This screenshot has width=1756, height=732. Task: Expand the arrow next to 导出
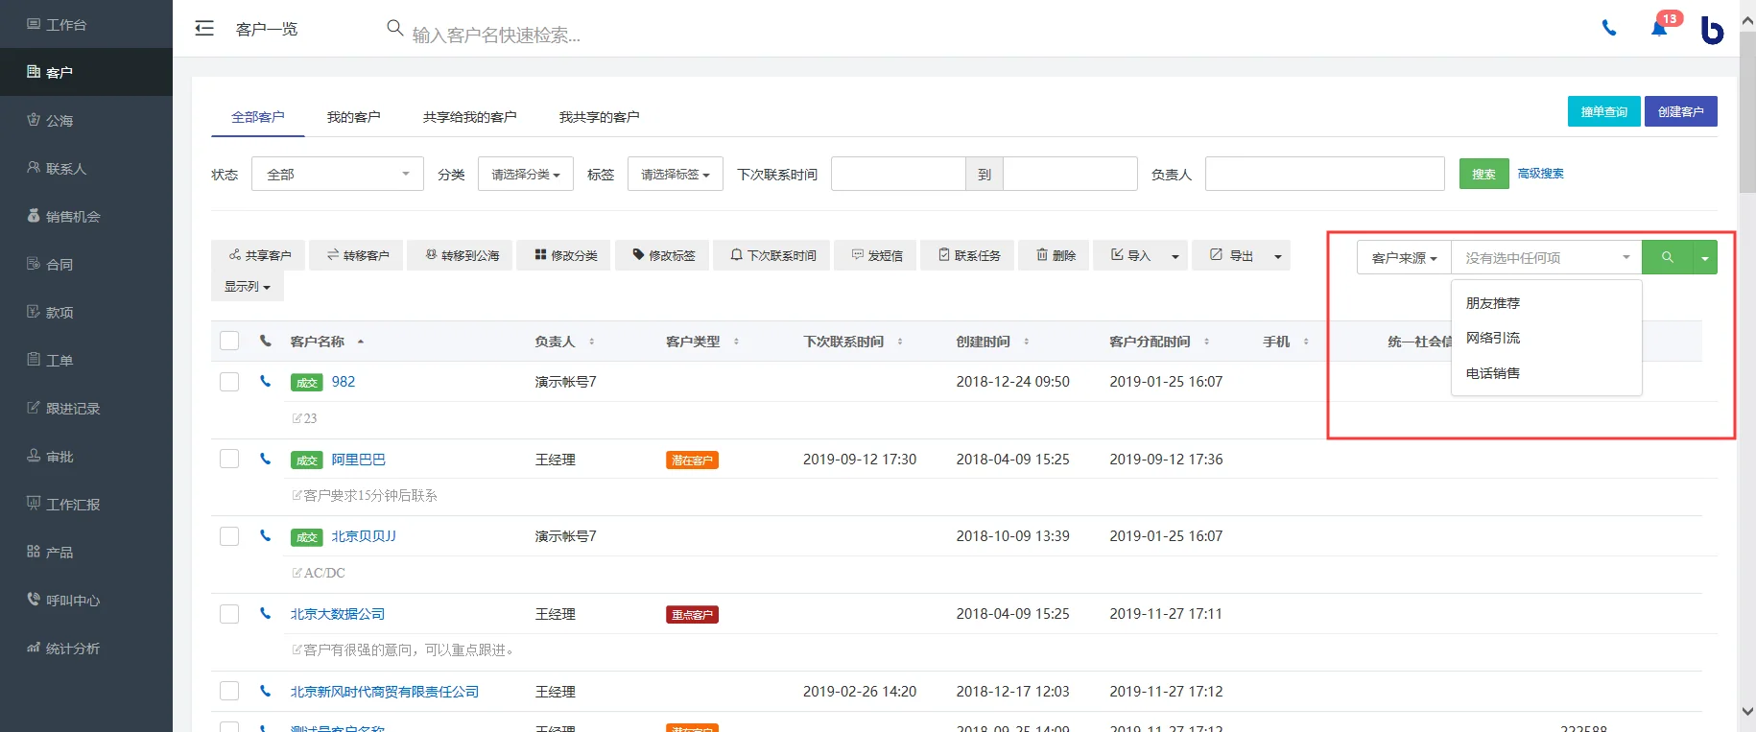click(1277, 256)
